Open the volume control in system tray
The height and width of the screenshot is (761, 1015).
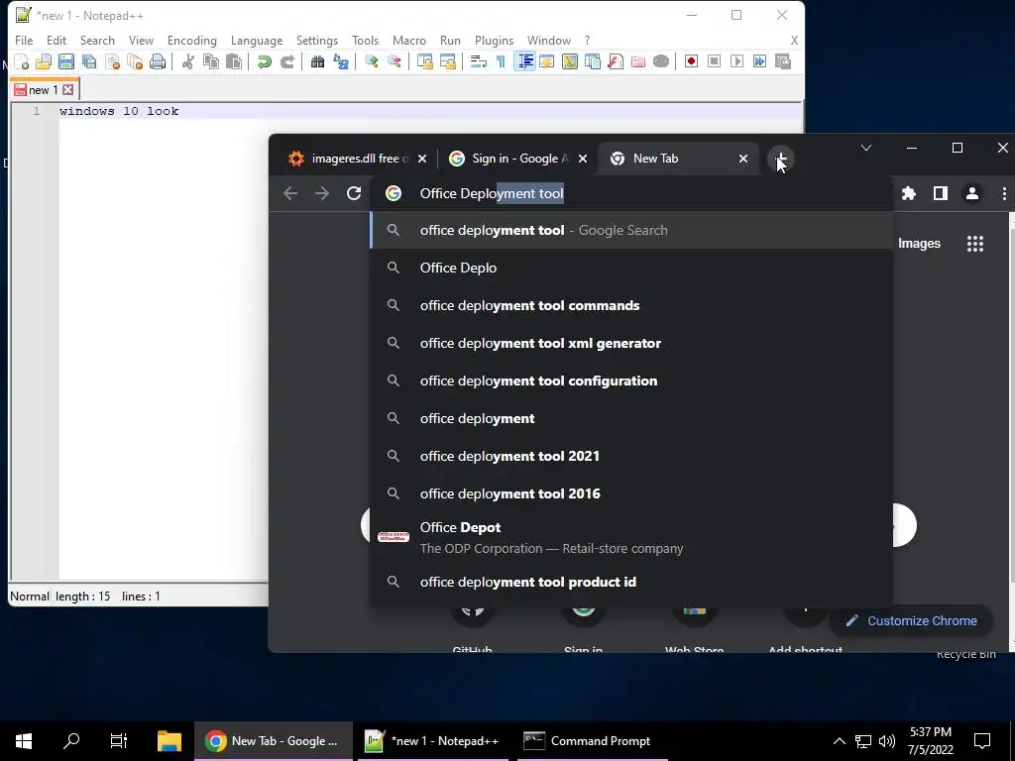tap(887, 741)
